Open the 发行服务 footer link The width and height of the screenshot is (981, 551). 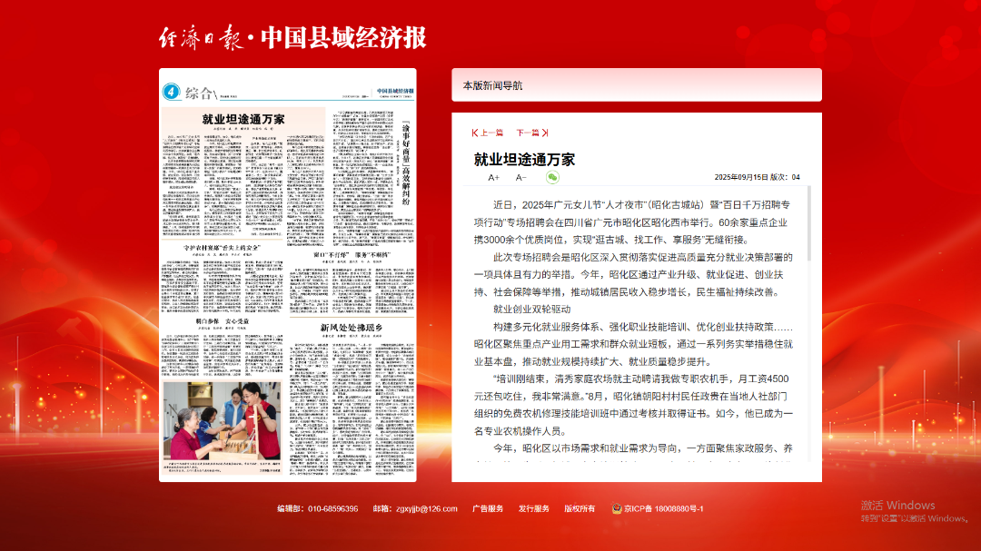[x=534, y=509]
